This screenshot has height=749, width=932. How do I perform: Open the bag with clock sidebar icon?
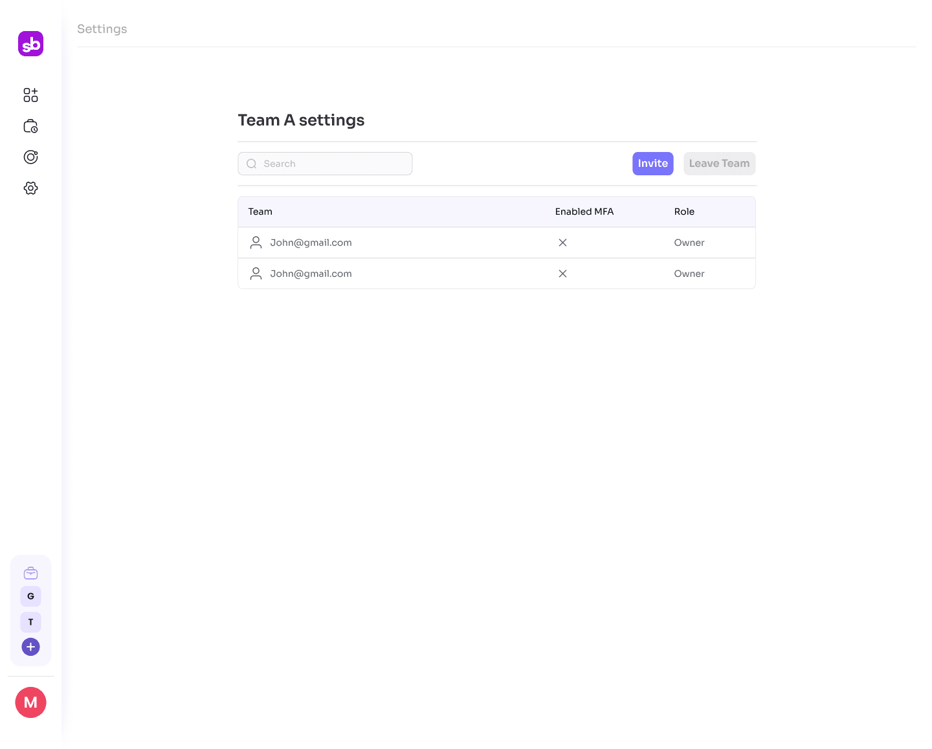[30, 126]
